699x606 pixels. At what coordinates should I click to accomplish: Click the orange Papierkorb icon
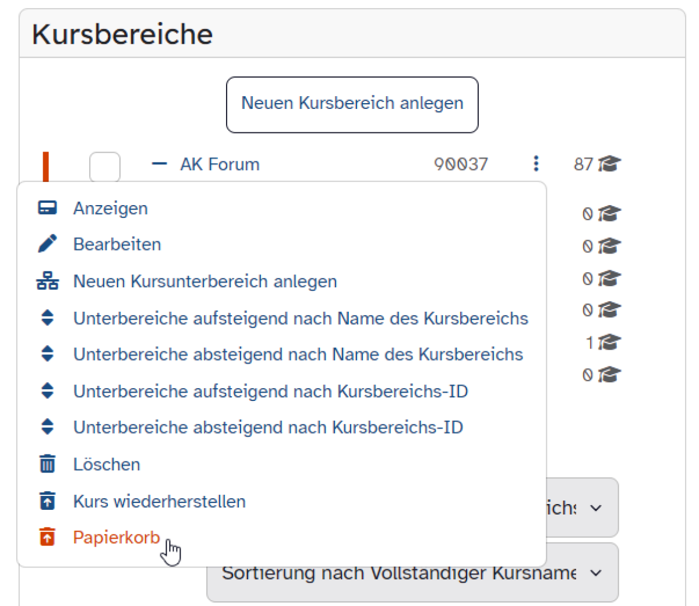click(47, 537)
